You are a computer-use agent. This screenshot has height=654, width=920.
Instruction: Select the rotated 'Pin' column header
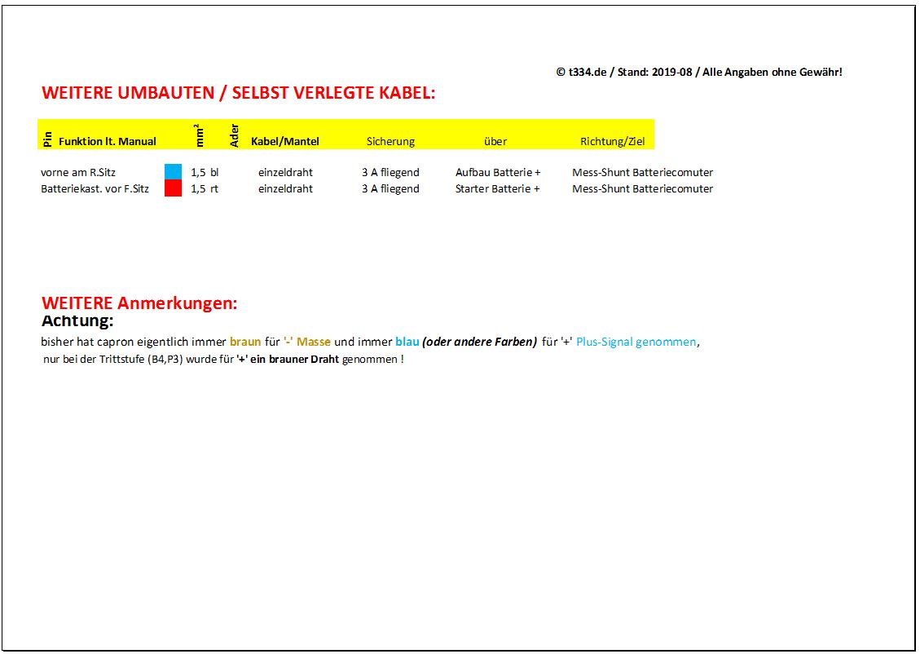click(47, 140)
